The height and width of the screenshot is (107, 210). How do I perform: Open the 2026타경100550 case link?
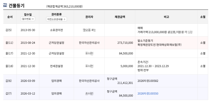[x=148, y=93]
